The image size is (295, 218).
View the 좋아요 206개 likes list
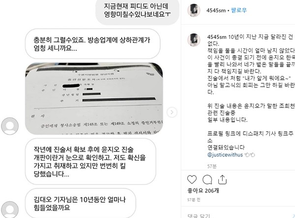203,191
